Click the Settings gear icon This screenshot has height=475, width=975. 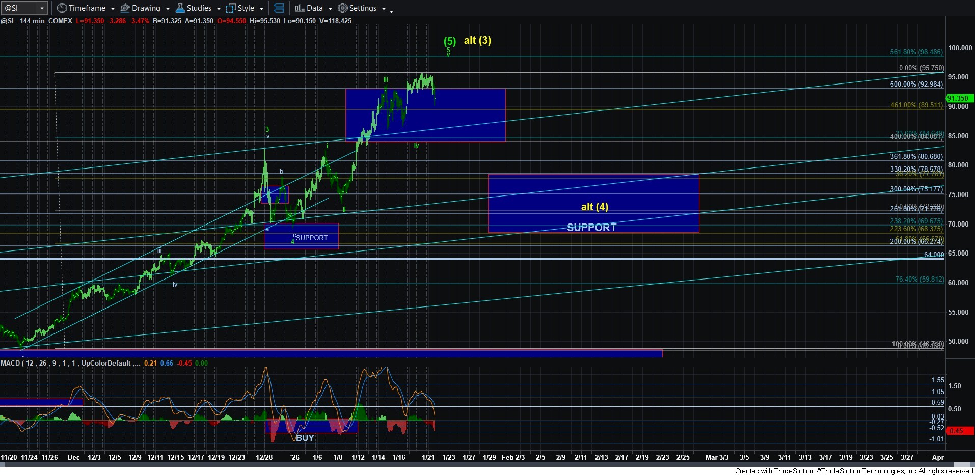(x=343, y=8)
